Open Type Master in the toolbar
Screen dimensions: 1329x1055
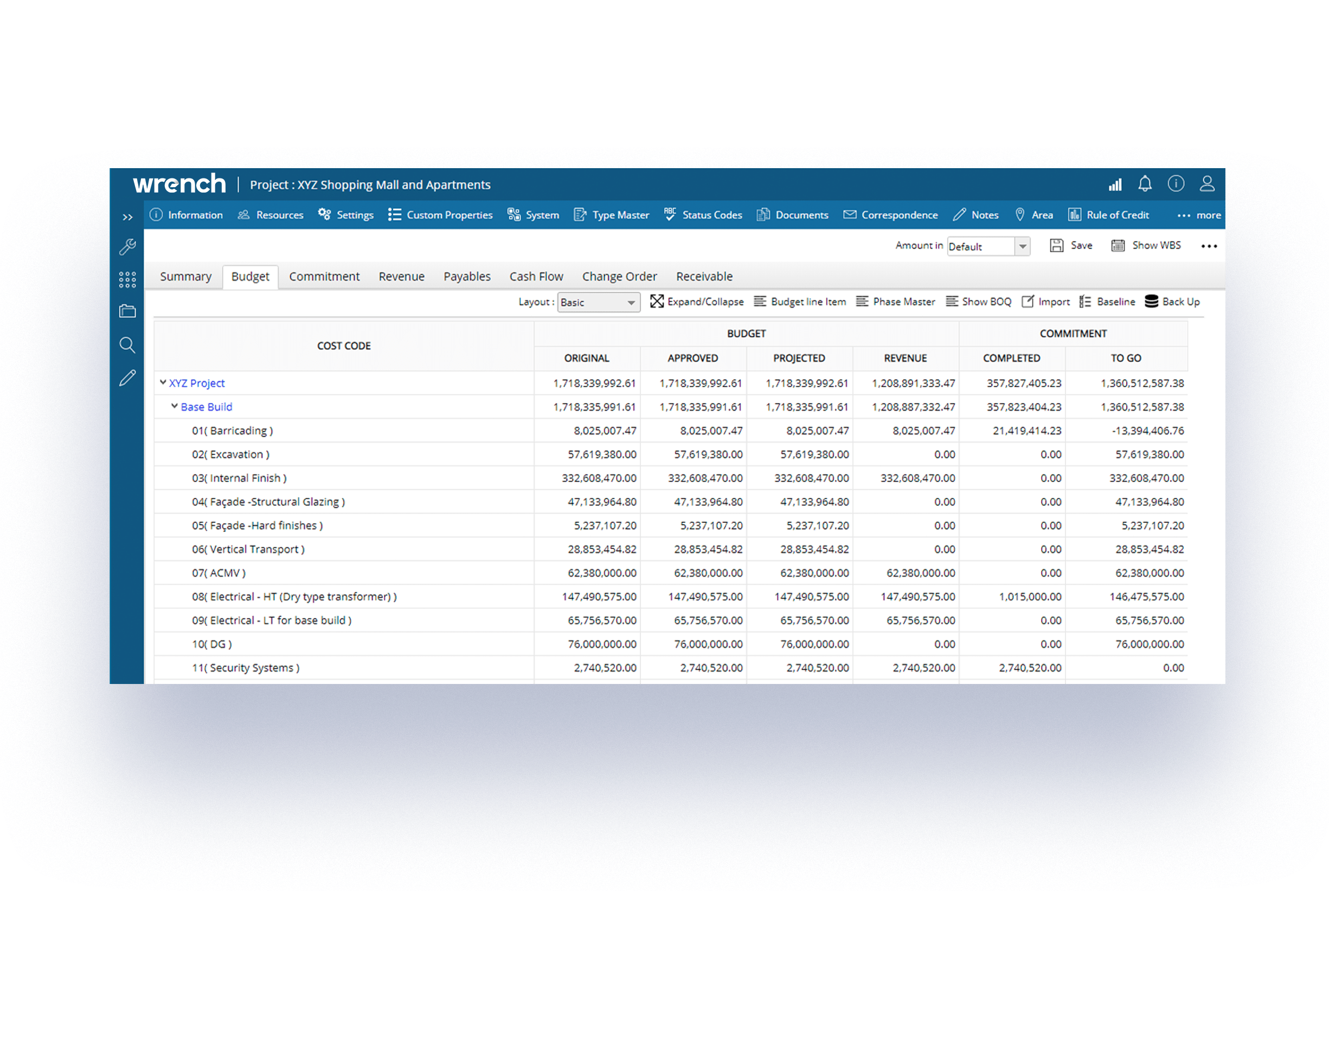click(612, 215)
